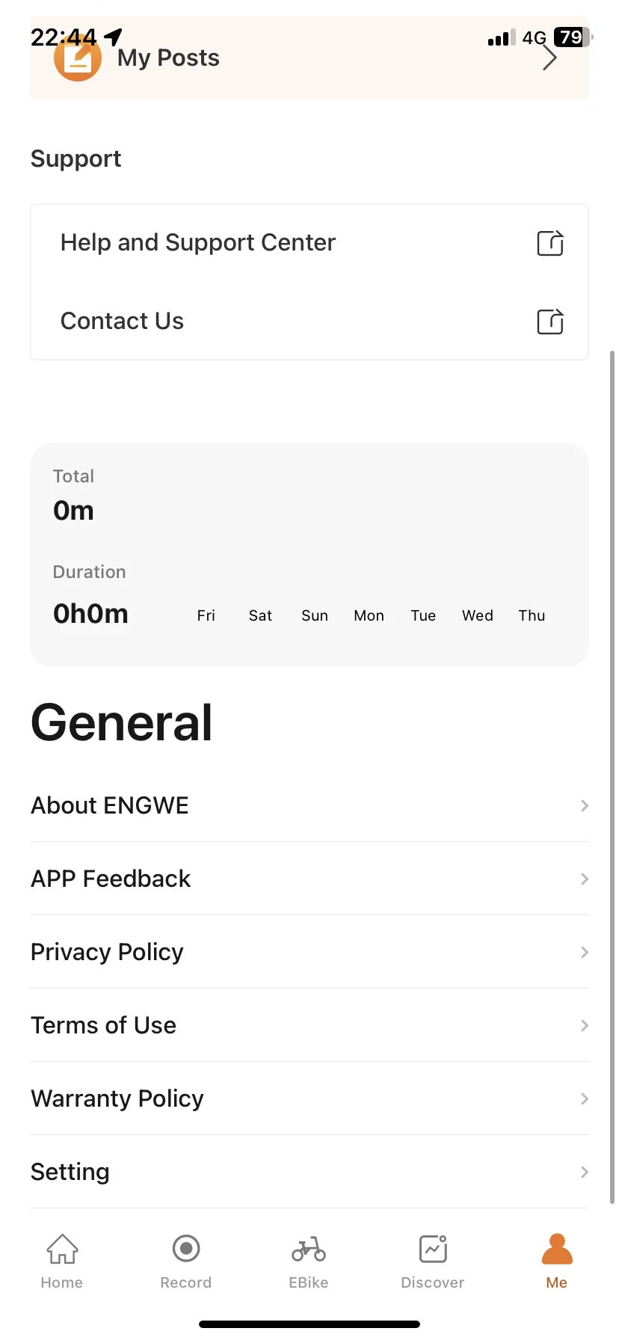Open the Record tab icon
The image size is (619, 1340).
[x=186, y=1249]
